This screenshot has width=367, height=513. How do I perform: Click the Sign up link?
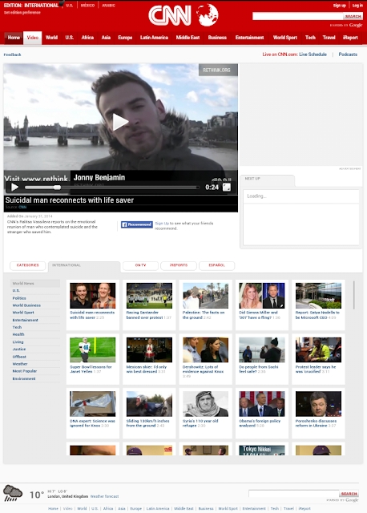tap(340, 6)
